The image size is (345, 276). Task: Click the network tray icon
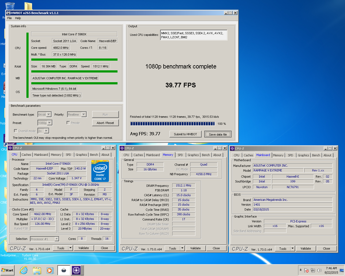313,270
